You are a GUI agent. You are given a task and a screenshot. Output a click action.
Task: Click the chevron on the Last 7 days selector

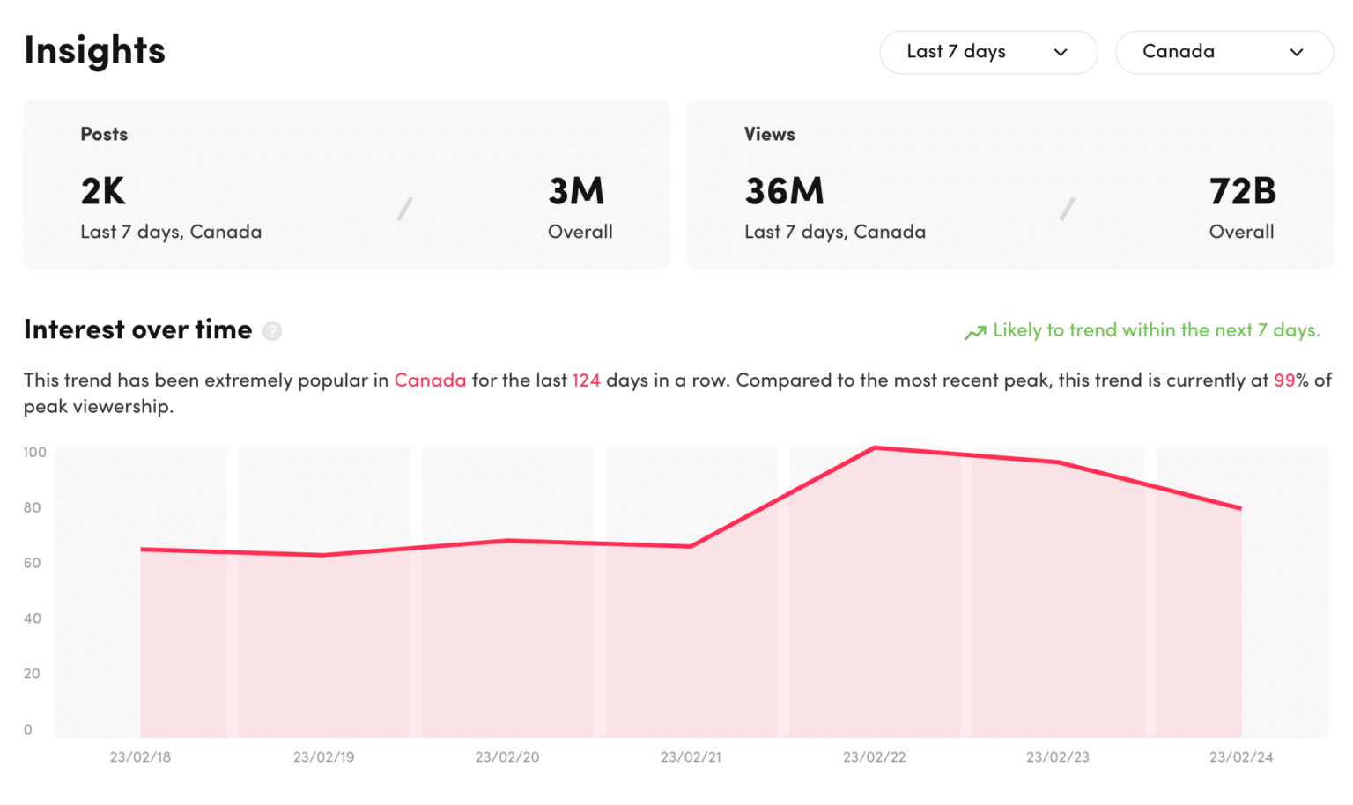1062,52
